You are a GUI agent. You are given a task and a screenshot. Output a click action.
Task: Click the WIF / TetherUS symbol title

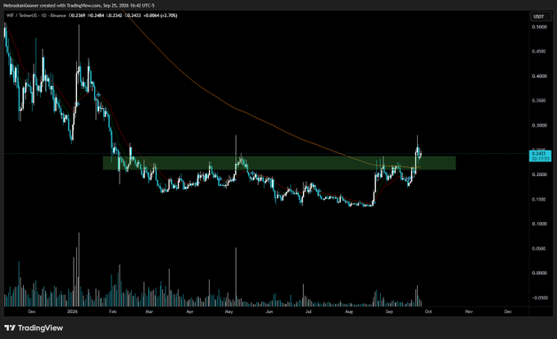tap(36, 16)
